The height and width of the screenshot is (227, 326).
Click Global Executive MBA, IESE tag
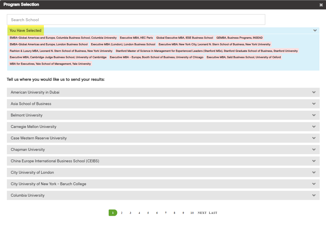pos(185,38)
